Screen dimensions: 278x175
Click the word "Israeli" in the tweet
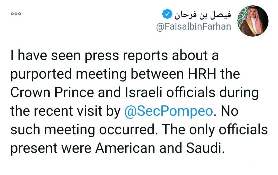[144, 93]
